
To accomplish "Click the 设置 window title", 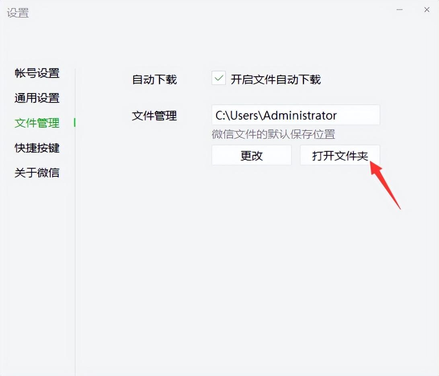I will pos(18,13).
